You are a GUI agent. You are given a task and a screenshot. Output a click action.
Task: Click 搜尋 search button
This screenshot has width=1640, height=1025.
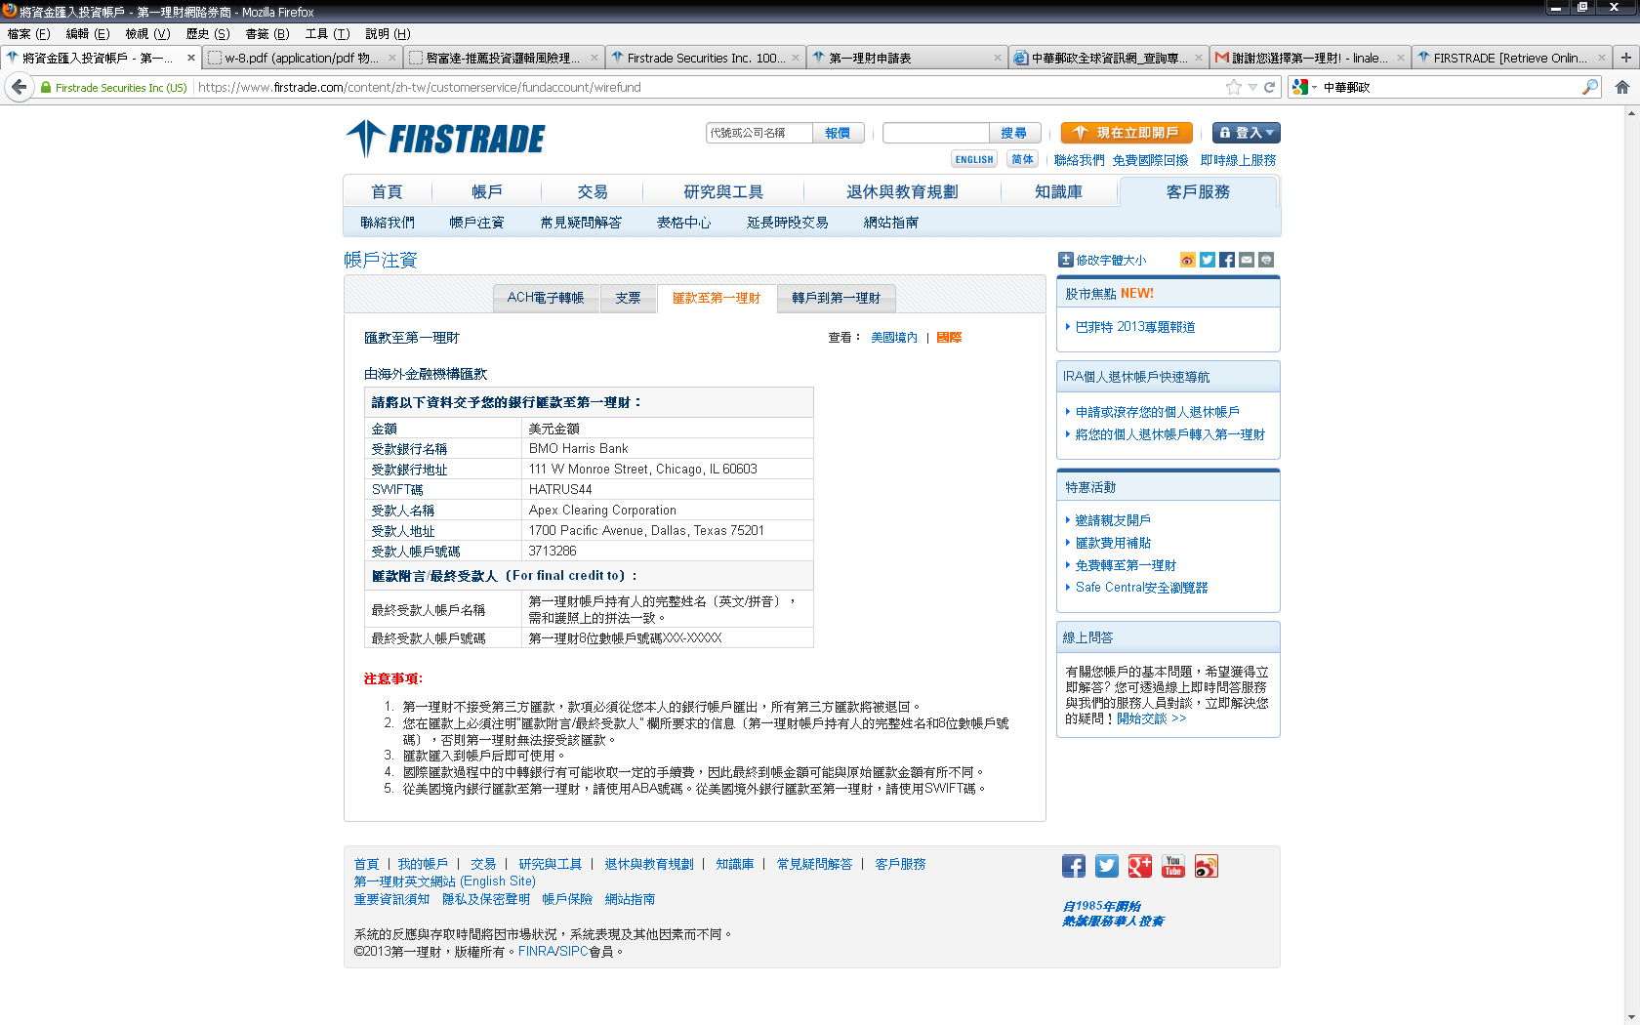1014,133
